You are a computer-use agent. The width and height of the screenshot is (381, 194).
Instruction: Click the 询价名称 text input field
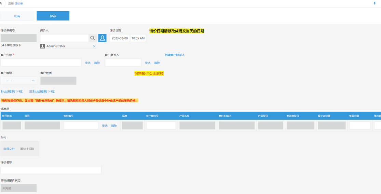click(x=51, y=170)
